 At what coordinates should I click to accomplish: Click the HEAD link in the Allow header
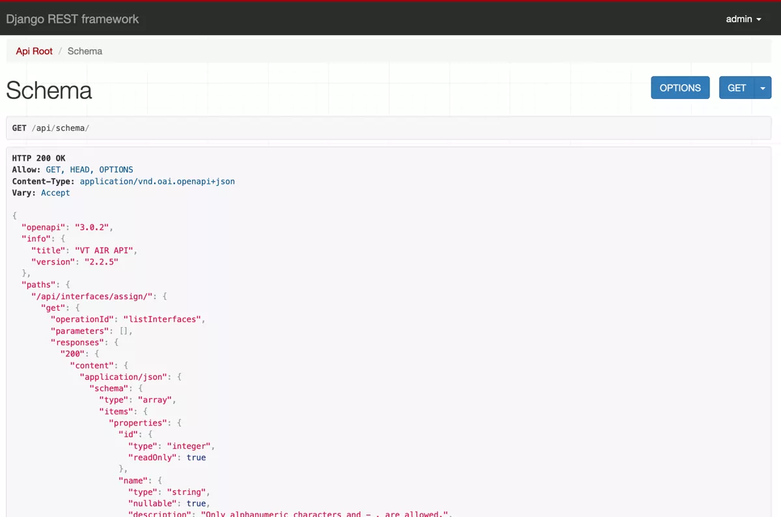79,169
